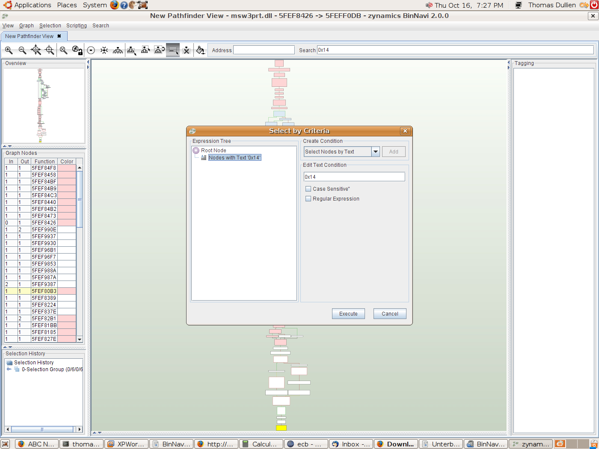Open the Applications menu
Screen dimensions: 599x449
pos(33,5)
